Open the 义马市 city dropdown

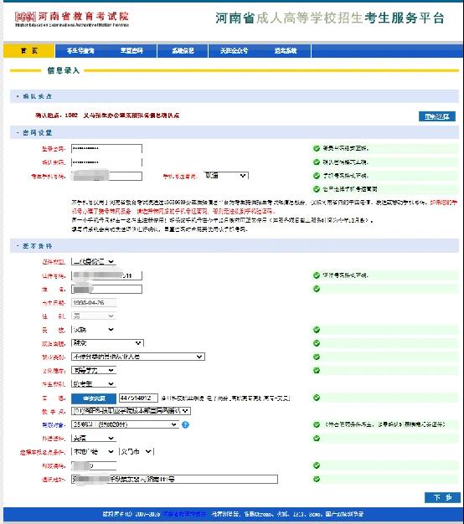pos(137,452)
